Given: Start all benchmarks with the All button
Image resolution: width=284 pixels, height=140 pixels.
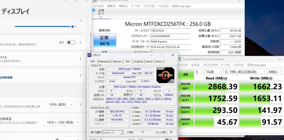Looking at the screenshot, I should click(185, 75).
